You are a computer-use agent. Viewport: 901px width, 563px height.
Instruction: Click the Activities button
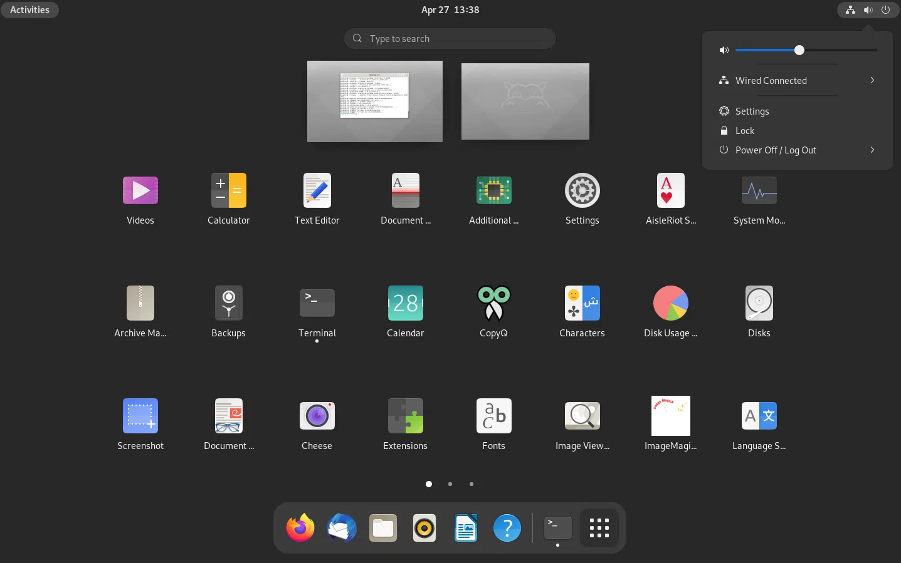(29, 9)
